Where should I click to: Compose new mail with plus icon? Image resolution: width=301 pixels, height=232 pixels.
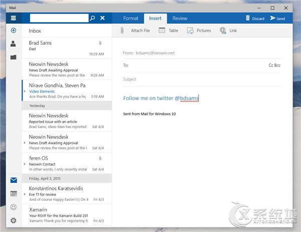click(x=14, y=30)
